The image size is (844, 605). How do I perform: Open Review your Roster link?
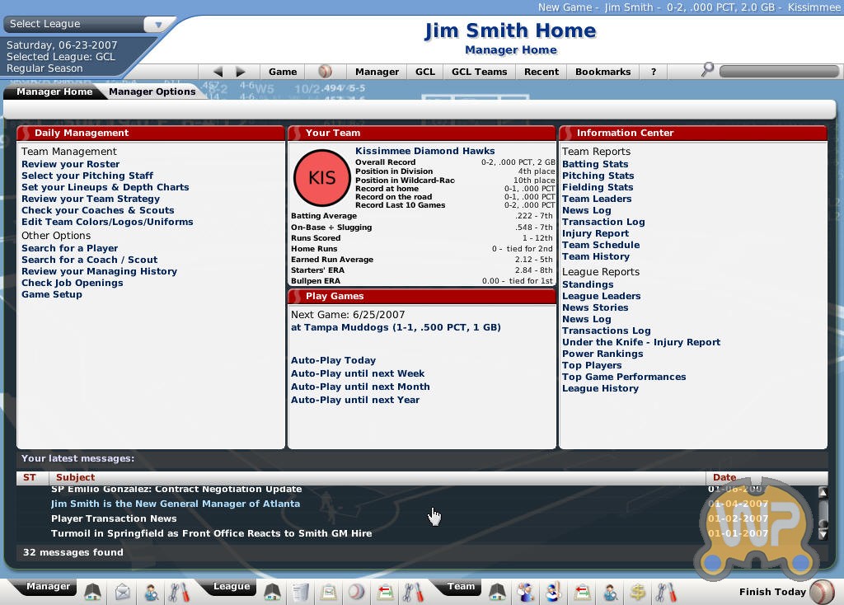coord(70,164)
